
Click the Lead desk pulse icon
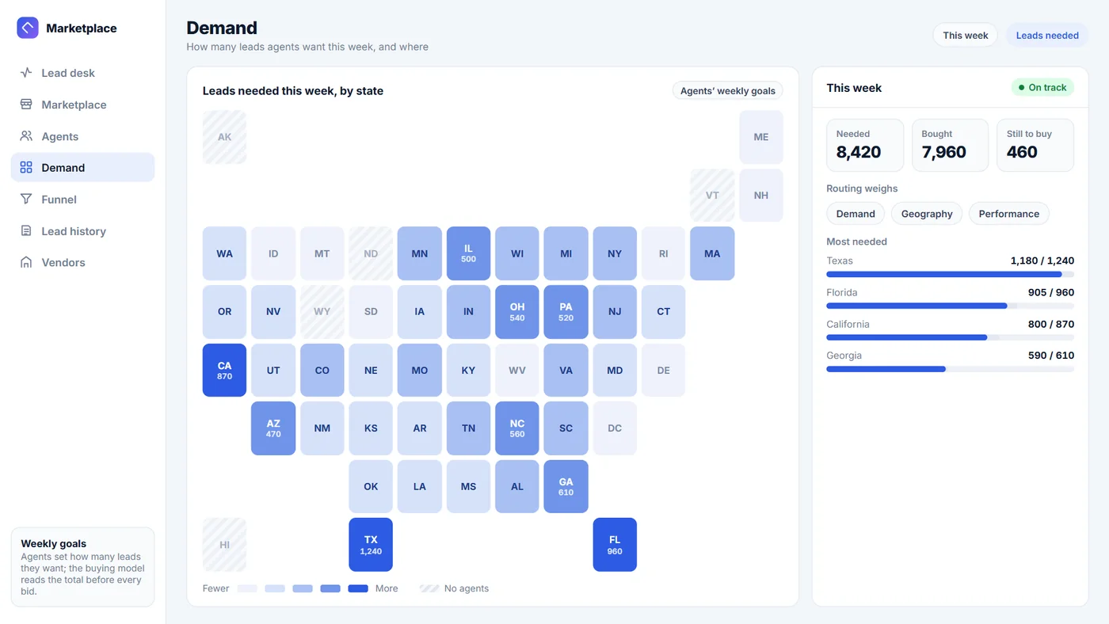26,73
